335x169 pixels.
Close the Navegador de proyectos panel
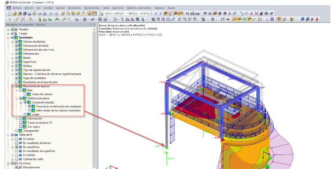tap(95, 25)
